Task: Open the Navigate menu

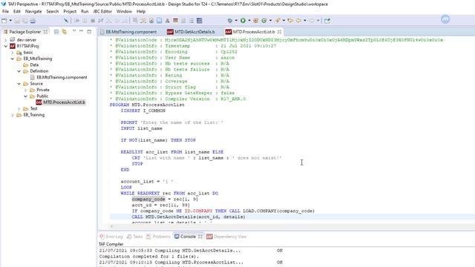Action: pos(33,11)
